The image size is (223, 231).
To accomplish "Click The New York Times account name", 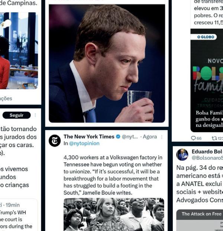I will [89, 137].
